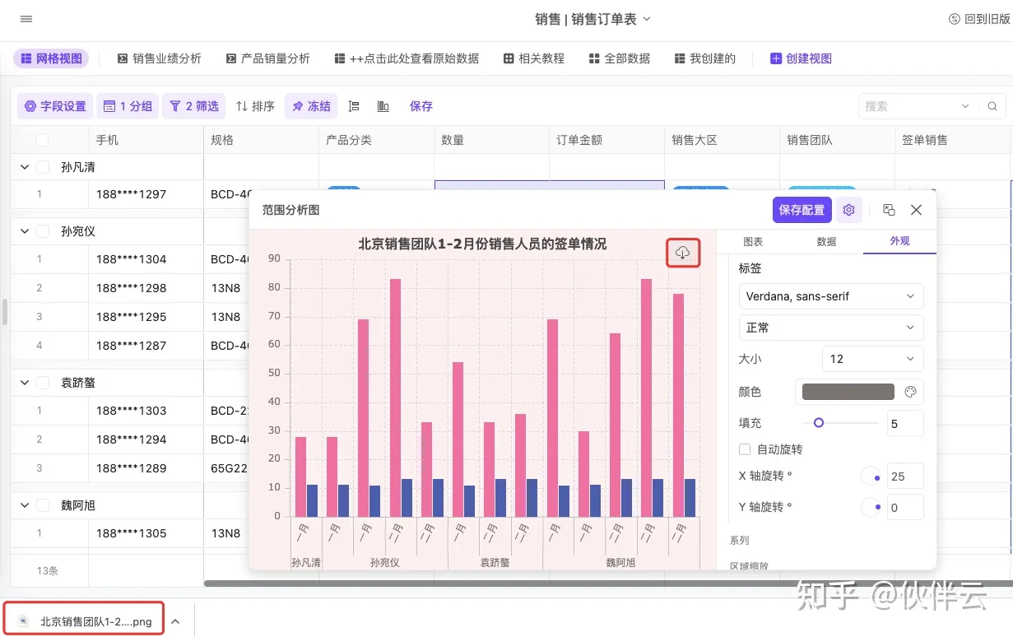
Task: Click the chart download cloud icon
Action: pyautogui.click(x=682, y=253)
